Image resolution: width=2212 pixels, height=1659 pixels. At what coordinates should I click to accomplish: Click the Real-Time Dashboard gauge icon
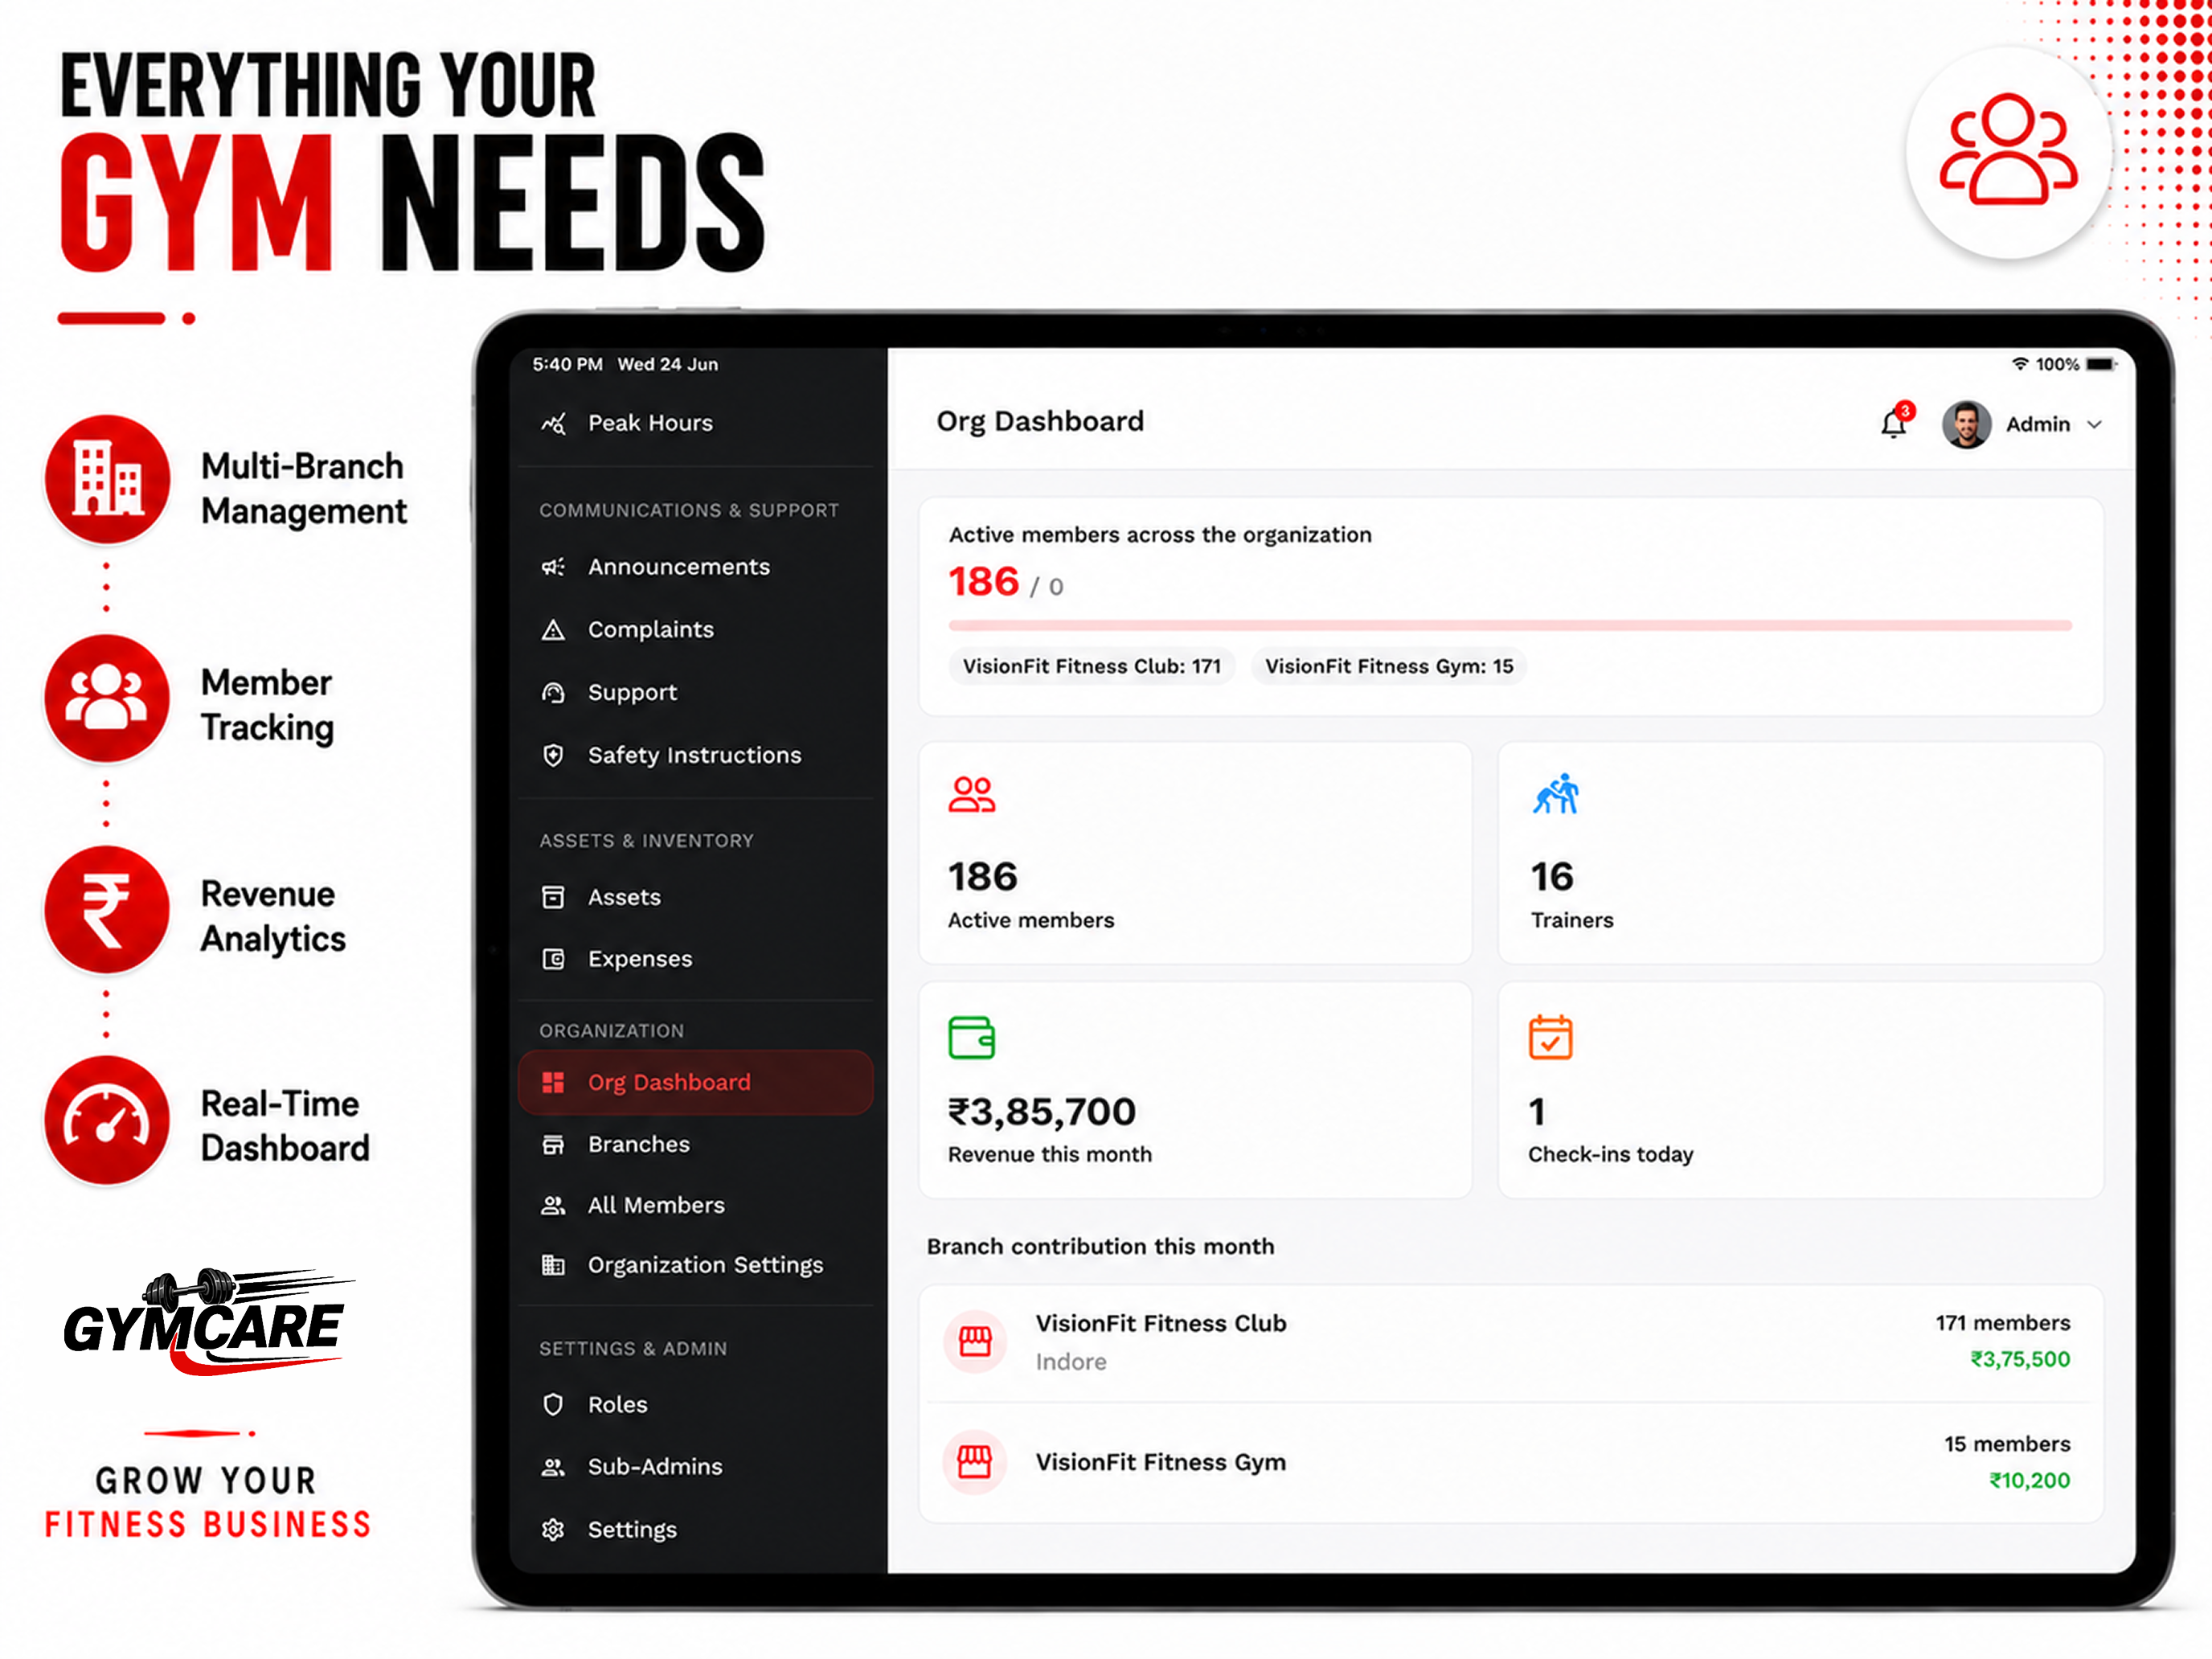coord(107,1120)
